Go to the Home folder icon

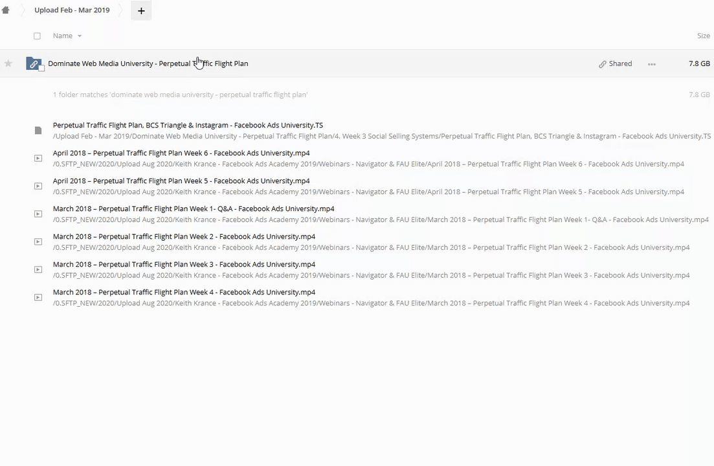click(6, 10)
